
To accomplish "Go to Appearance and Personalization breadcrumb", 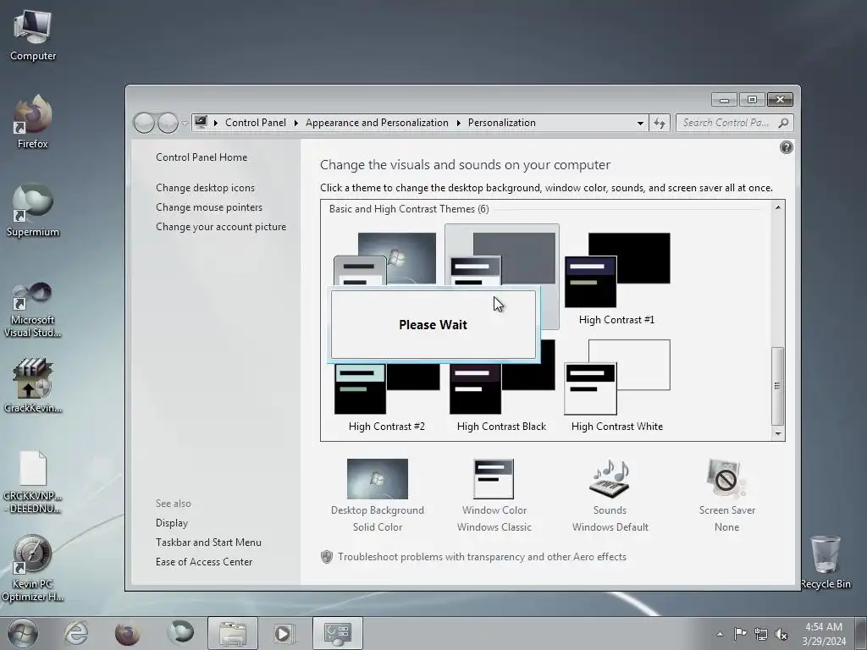I will [x=377, y=123].
